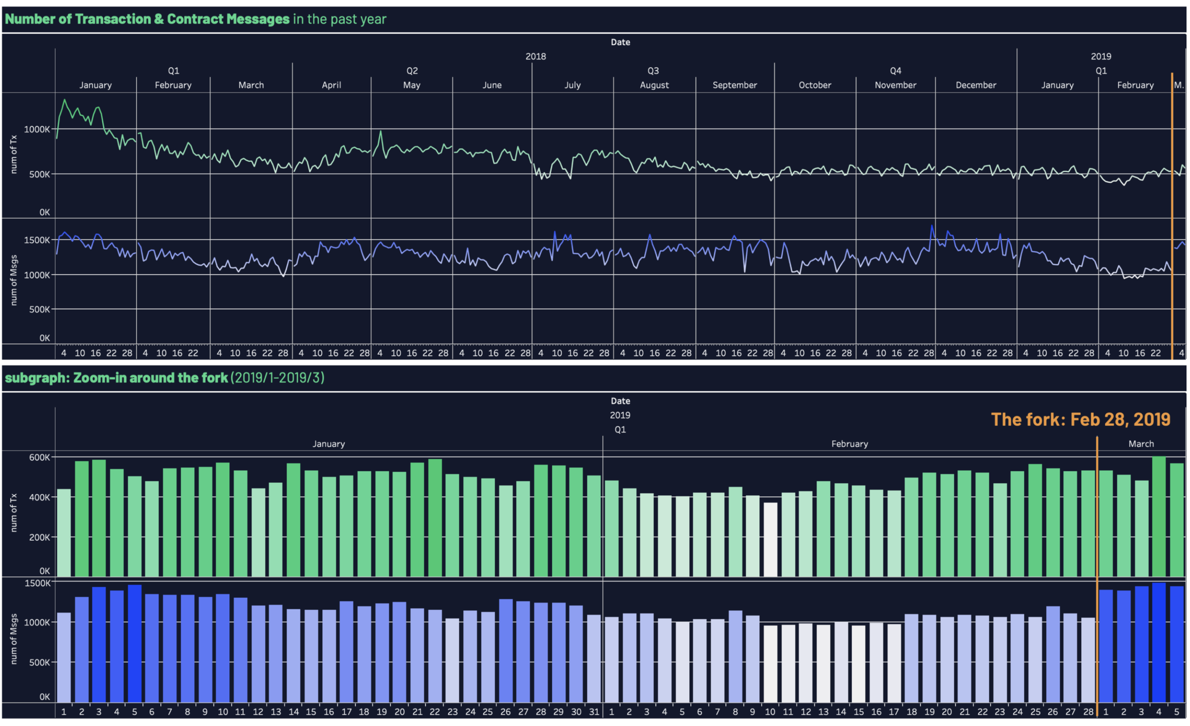Click the '2019' year label in the subgraph header

tap(620, 415)
